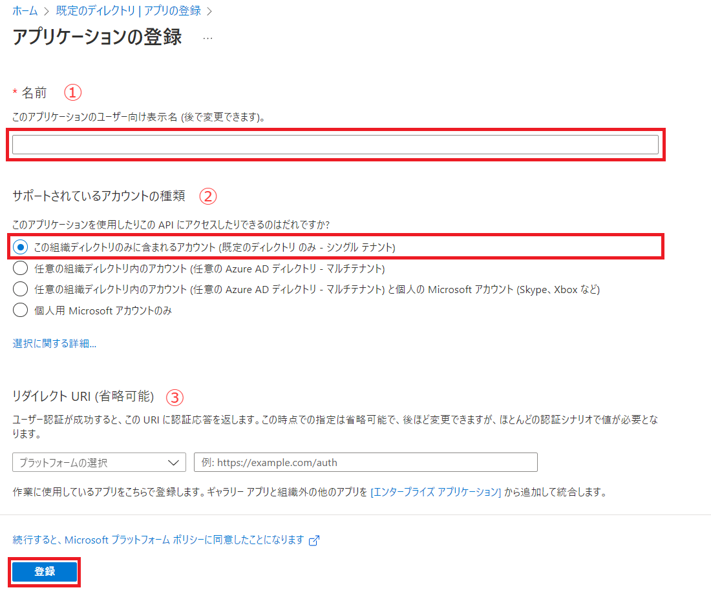Click the アプリケーションの登録 page title
711x590 pixels.
(x=97, y=37)
